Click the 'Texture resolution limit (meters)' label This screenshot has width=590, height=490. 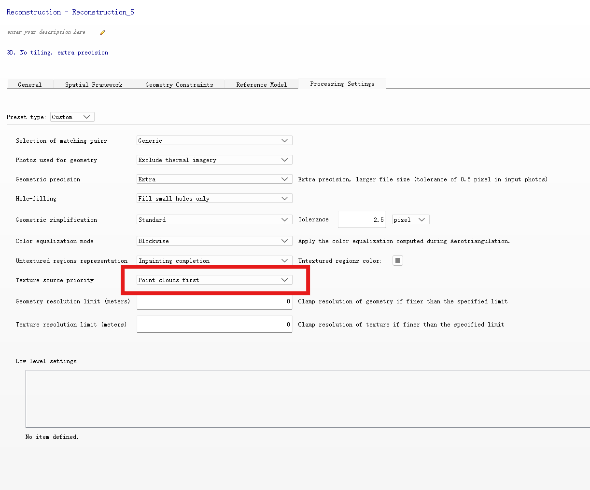click(x=71, y=325)
